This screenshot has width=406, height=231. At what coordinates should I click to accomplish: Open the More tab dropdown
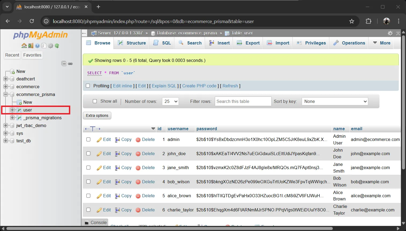point(382,43)
